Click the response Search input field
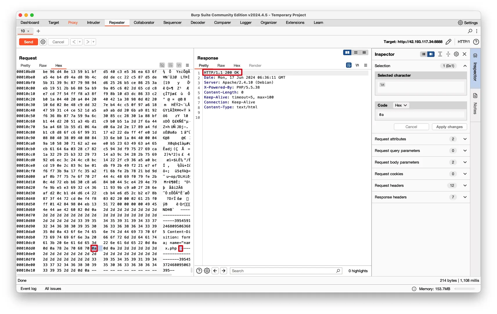Image resolution: width=497 pixels, height=314 pixels. click(x=283, y=271)
